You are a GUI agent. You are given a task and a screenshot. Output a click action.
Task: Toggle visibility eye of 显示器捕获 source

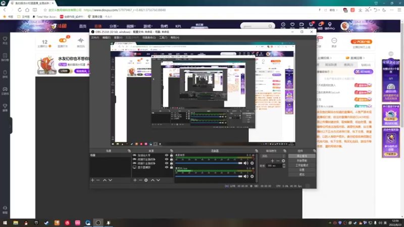(x=167, y=167)
